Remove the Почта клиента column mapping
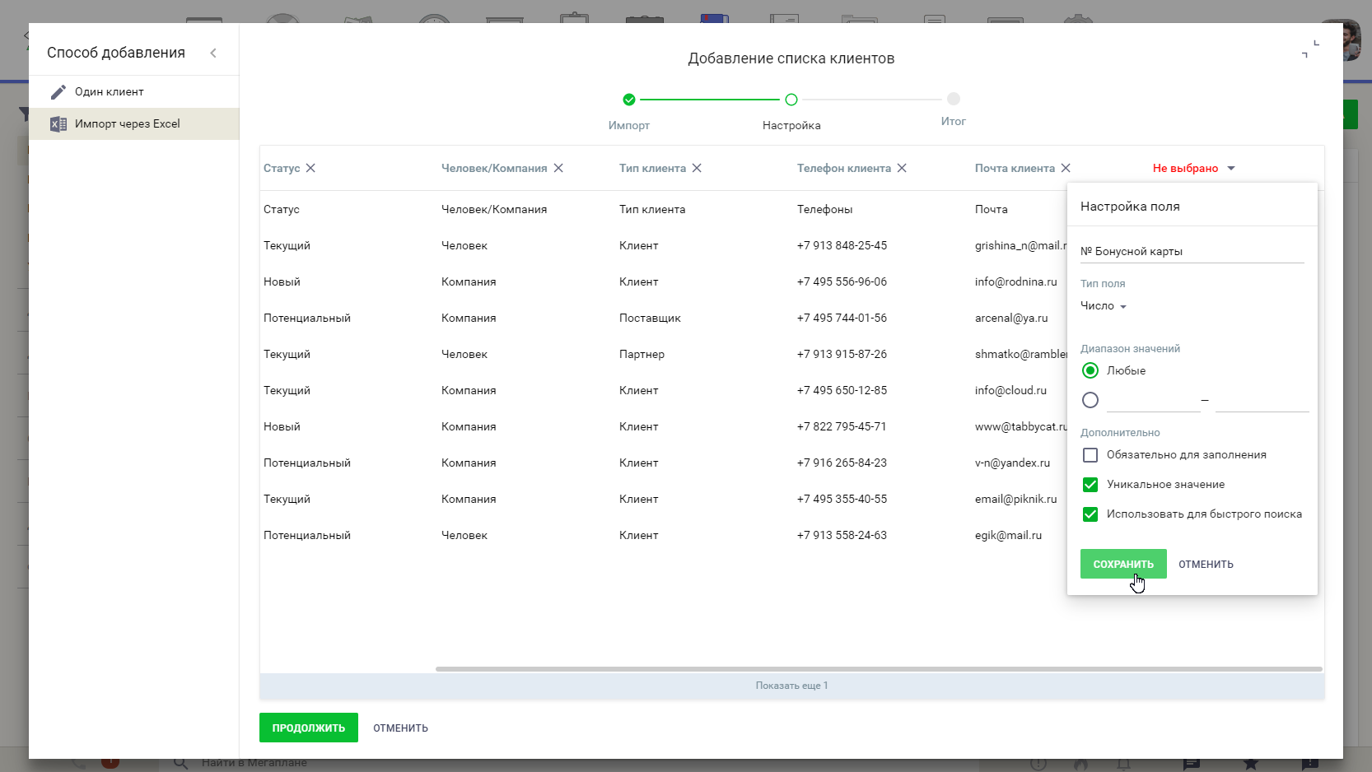The image size is (1372, 772). (1066, 168)
